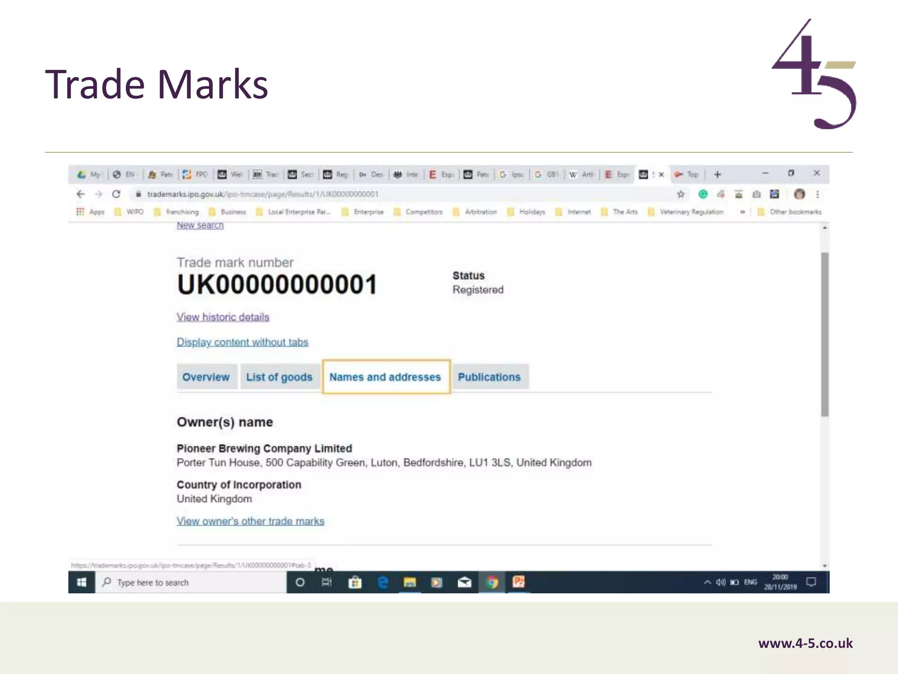Open Microsoft Edge from taskbar

(x=382, y=582)
